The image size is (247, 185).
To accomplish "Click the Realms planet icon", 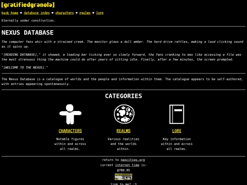I will [x=124, y=114].
